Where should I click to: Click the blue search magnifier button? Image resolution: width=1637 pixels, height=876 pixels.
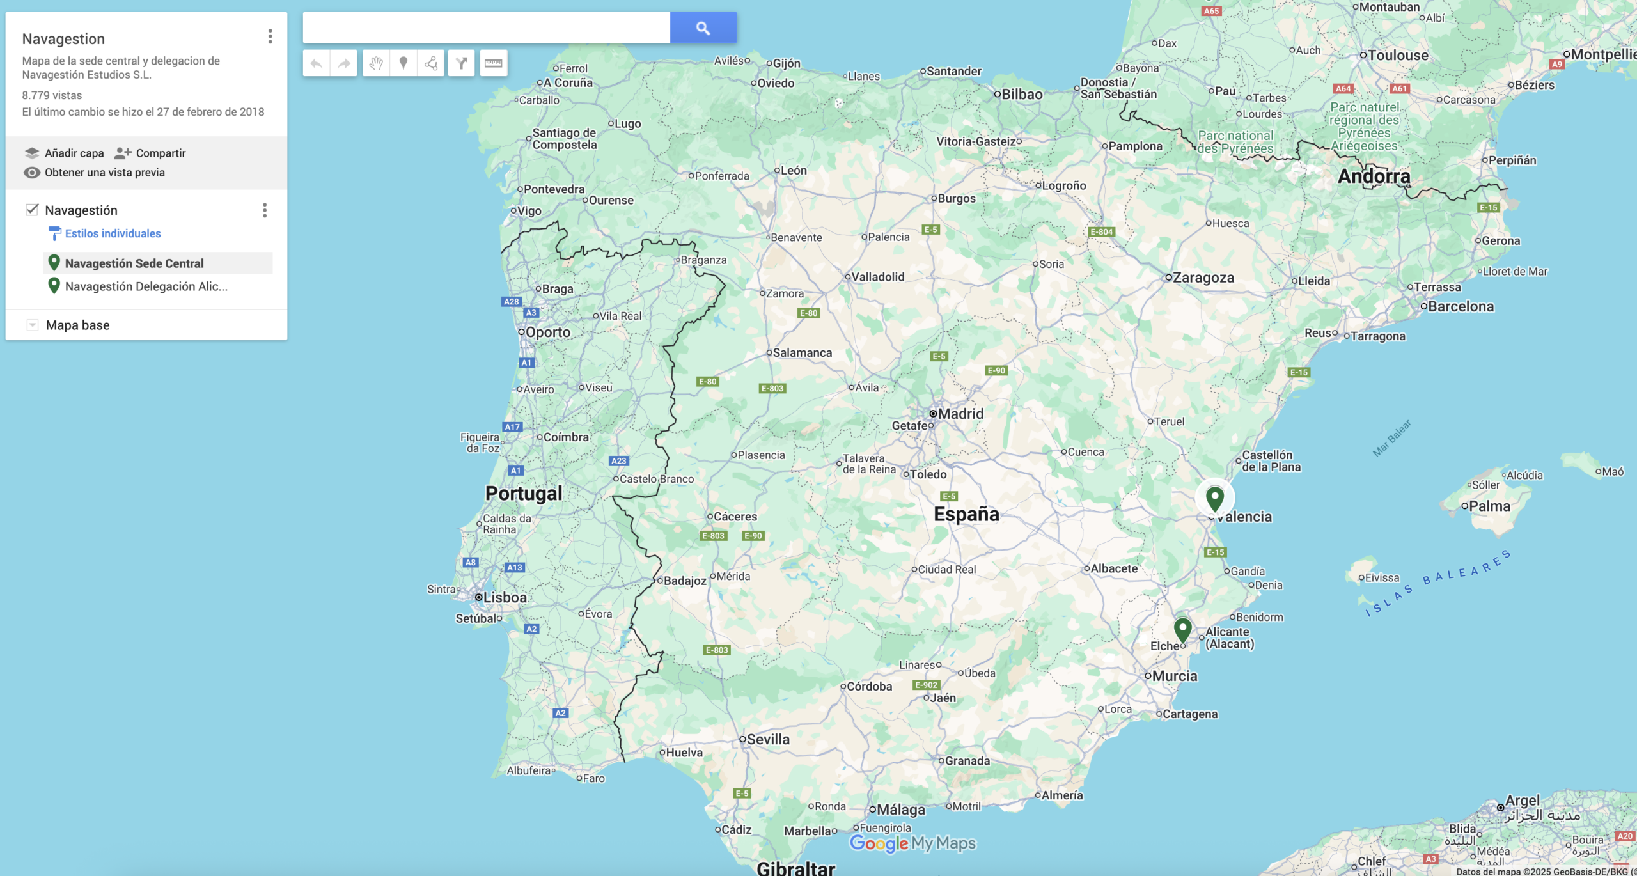pyautogui.click(x=703, y=27)
